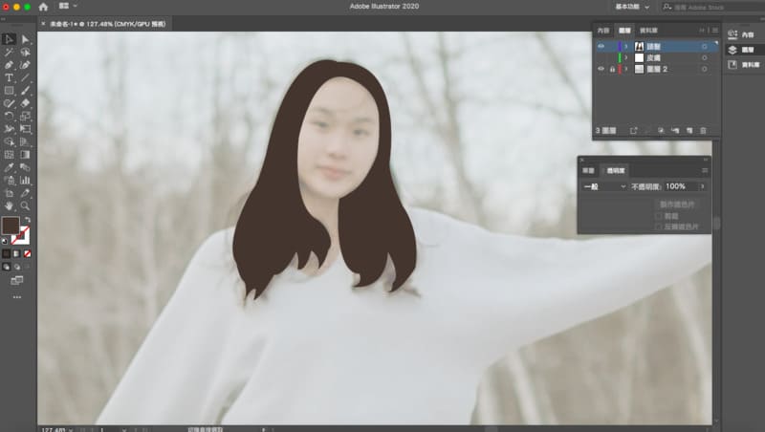Select the Gradient tool
The image size is (765, 432).
click(26, 155)
